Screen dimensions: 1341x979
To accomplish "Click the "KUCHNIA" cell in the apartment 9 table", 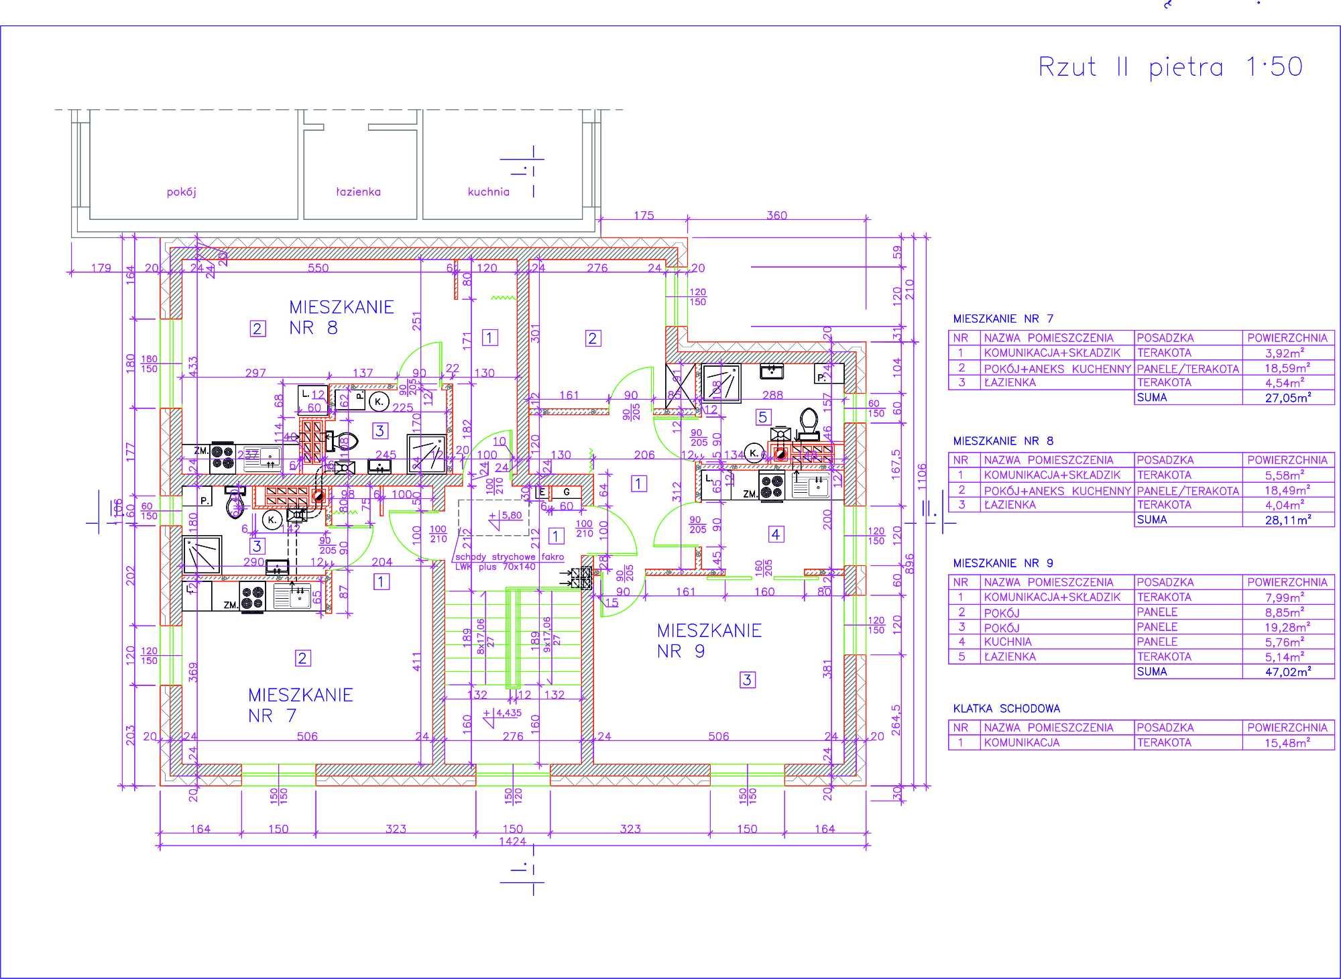I will [1057, 642].
